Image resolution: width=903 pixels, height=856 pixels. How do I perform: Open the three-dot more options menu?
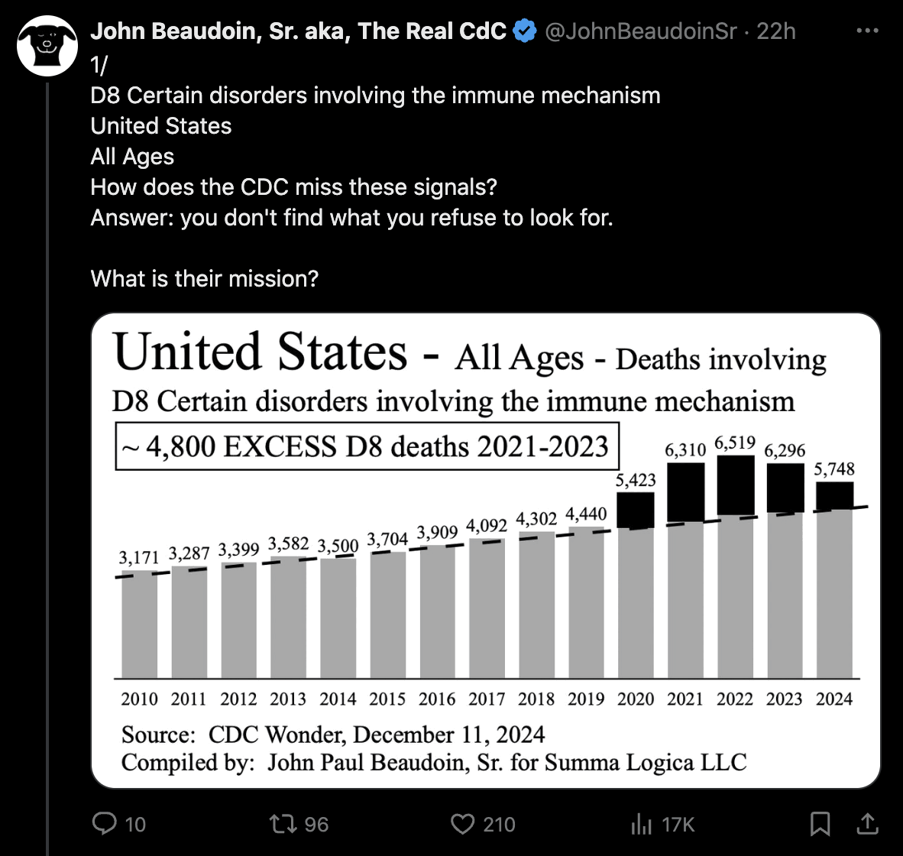pyautogui.click(x=868, y=31)
